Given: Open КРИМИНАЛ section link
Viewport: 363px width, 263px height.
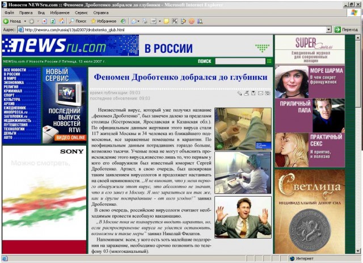Looking at the screenshot, I should coord(12,91).
